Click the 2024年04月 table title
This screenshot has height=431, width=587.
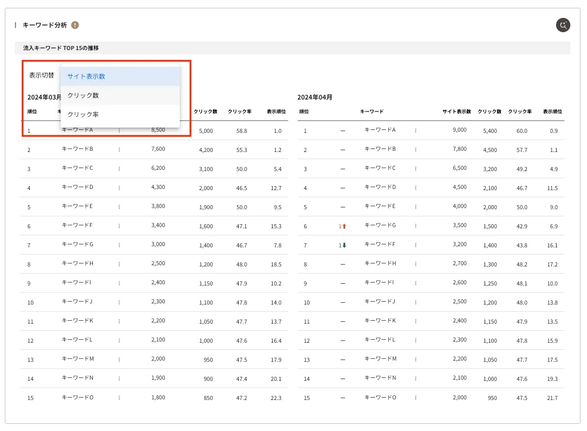coord(315,97)
